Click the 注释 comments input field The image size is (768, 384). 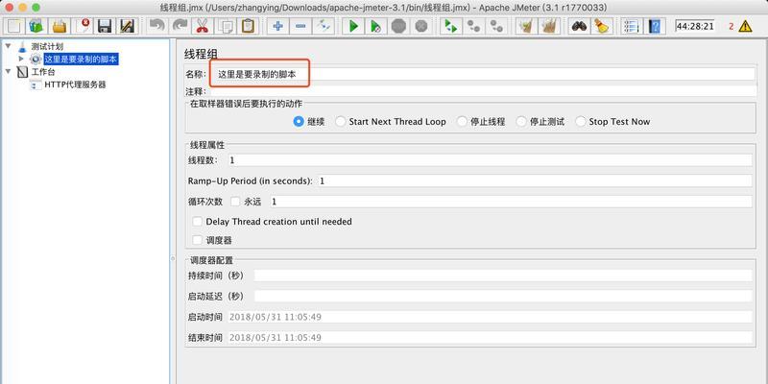coord(483,91)
